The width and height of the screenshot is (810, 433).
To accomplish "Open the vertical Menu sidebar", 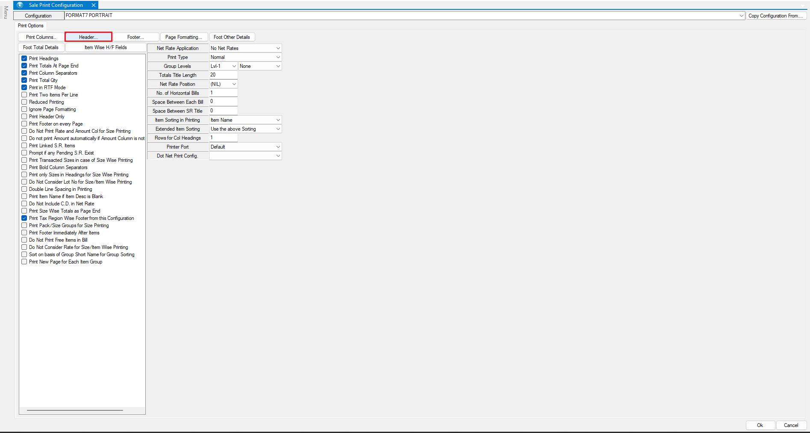I will (x=6, y=12).
